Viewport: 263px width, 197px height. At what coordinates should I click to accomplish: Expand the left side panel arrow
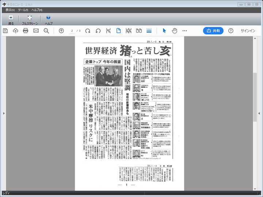(x=3, y=114)
